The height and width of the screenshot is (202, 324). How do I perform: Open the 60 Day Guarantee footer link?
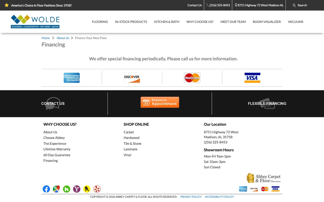click(x=57, y=155)
